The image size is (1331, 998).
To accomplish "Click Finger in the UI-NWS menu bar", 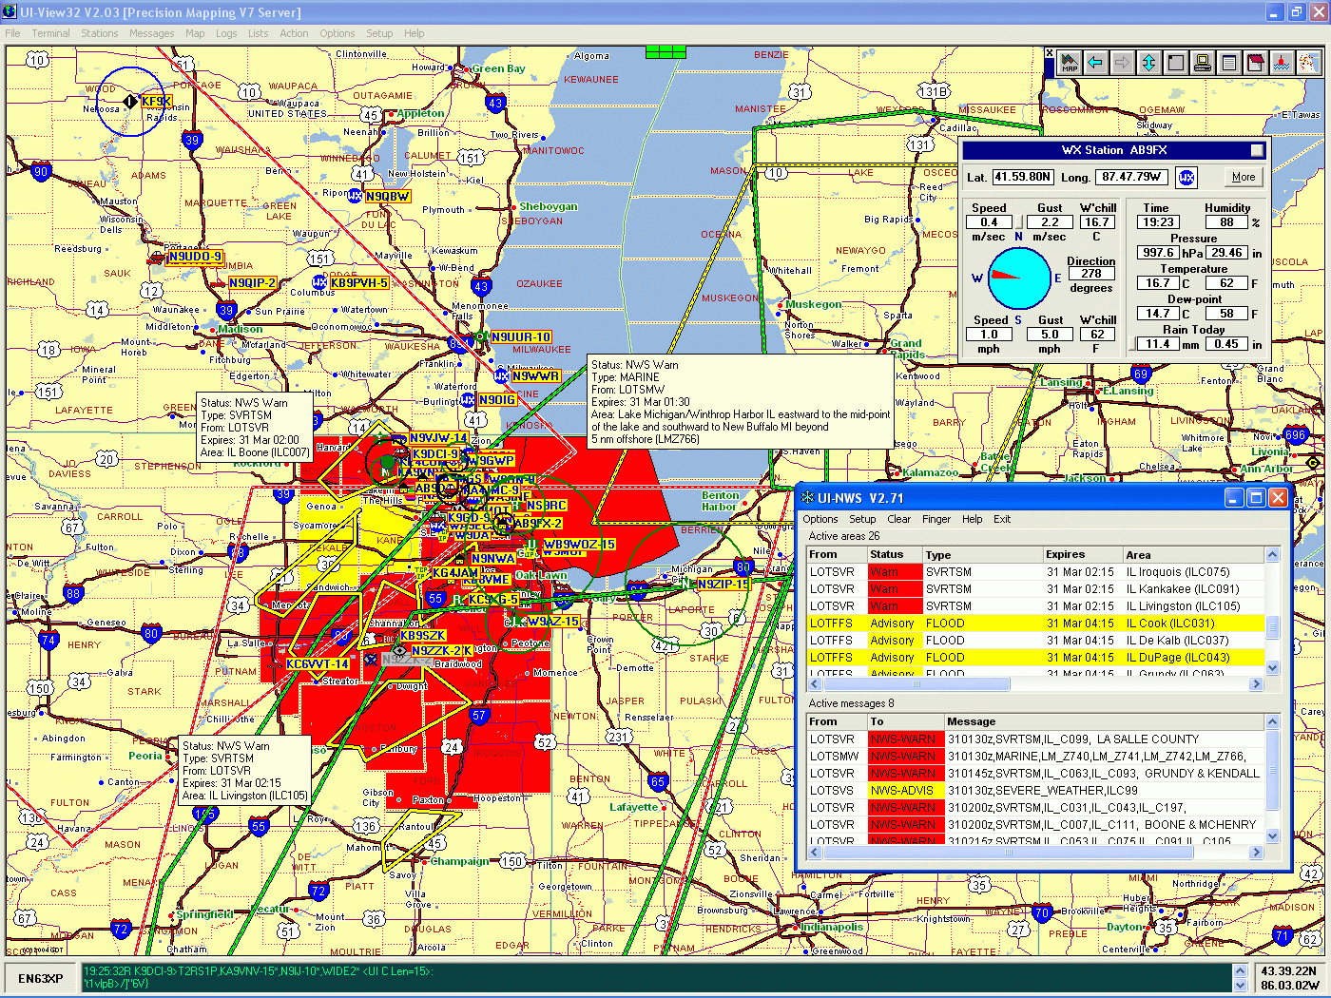I will pos(936,519).
